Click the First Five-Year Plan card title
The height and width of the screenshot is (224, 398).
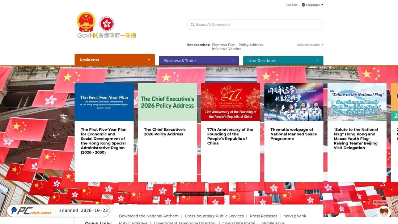pos(103,141)
